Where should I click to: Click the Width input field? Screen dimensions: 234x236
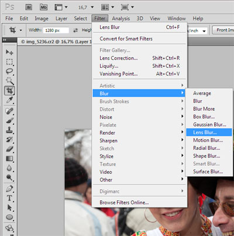click(56, 30)
